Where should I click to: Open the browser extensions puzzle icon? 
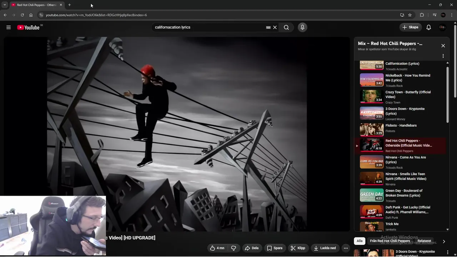click(422, 15)
